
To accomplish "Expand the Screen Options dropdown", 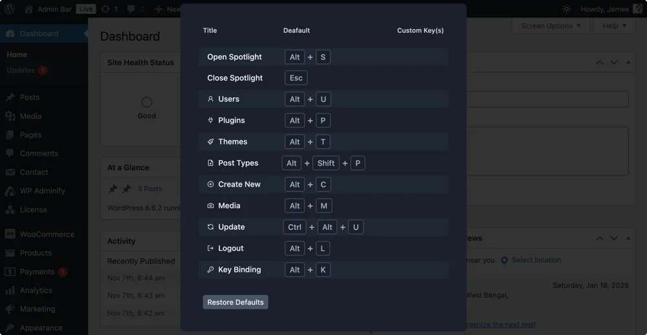I will tap(551, 26).
